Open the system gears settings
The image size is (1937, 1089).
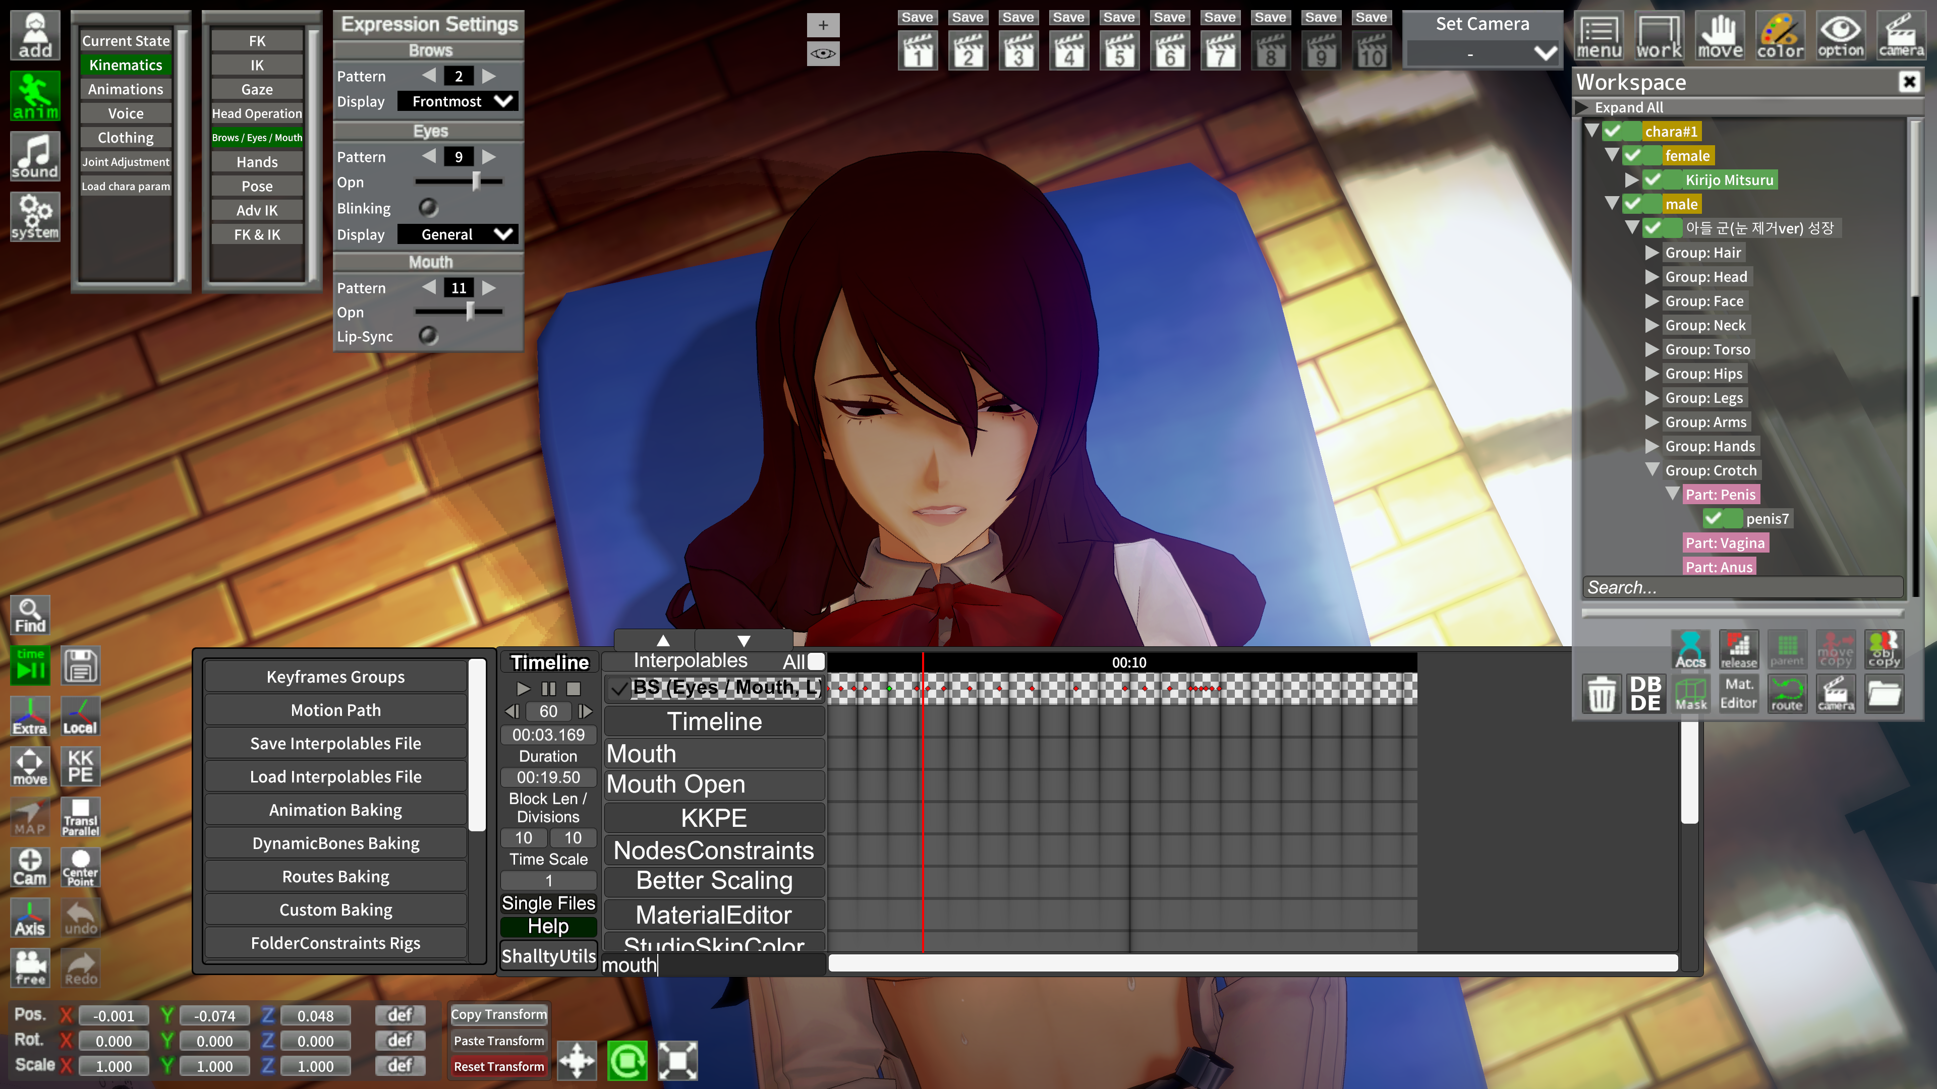pyautogui.click(x=35, y=216)
